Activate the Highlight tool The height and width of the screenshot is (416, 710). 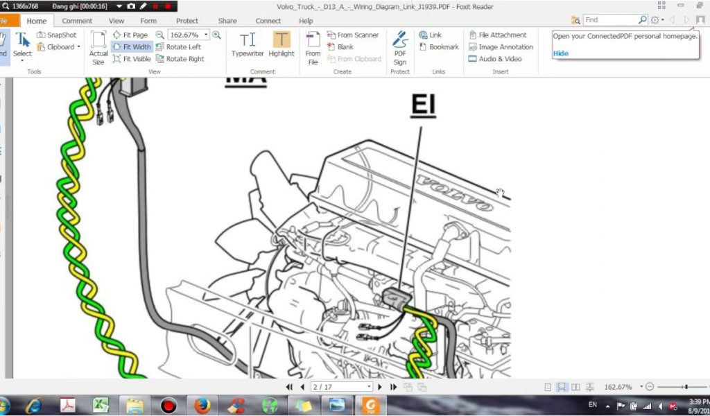pyautogui.click(x=281, y=44)
